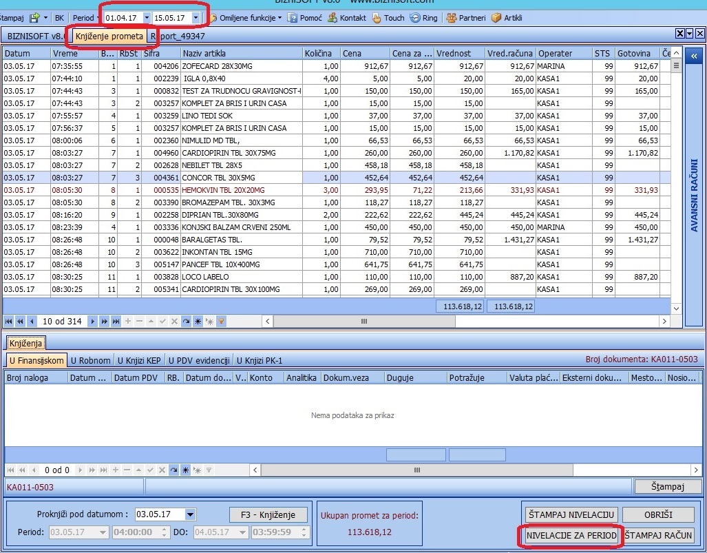Go to last record in the upper grid
This screenshot has width=707, height=553.
116,322
